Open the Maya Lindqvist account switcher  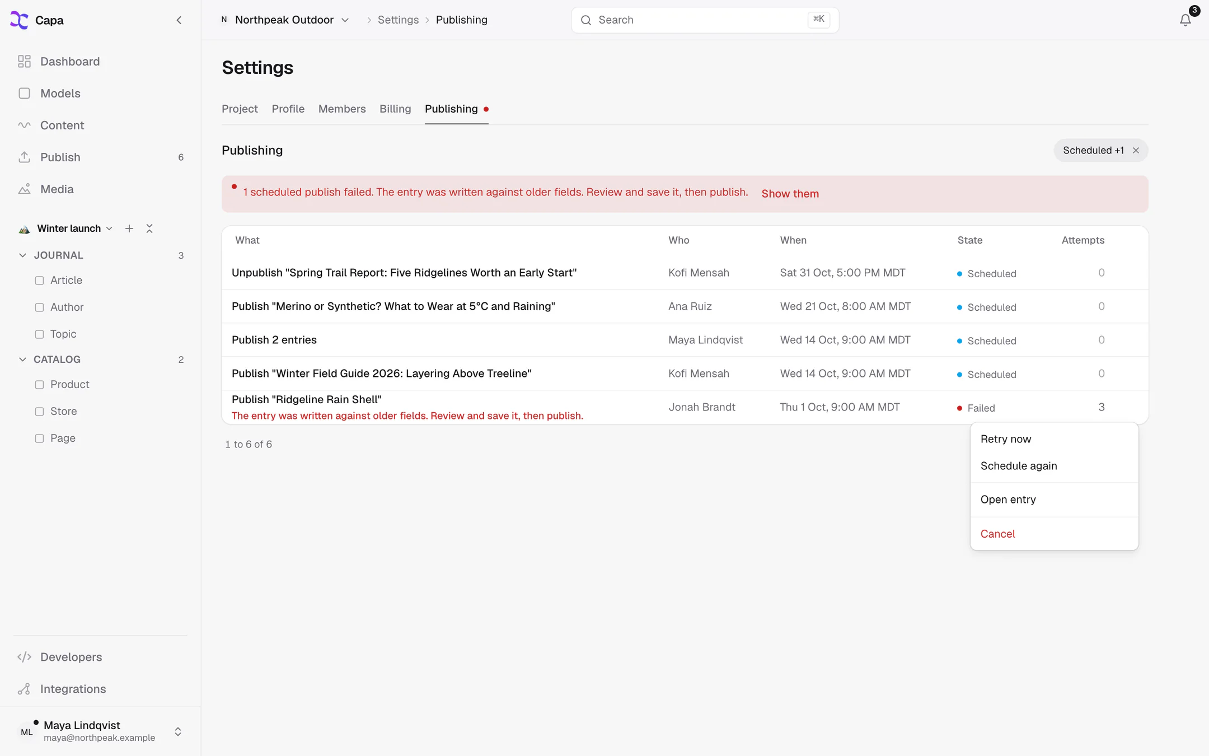tap(101, 731)
